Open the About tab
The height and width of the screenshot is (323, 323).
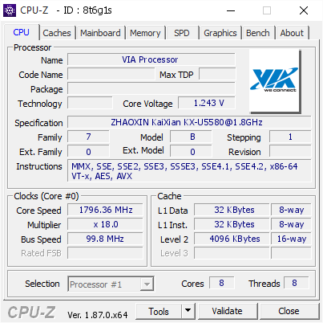click(292, 33)
